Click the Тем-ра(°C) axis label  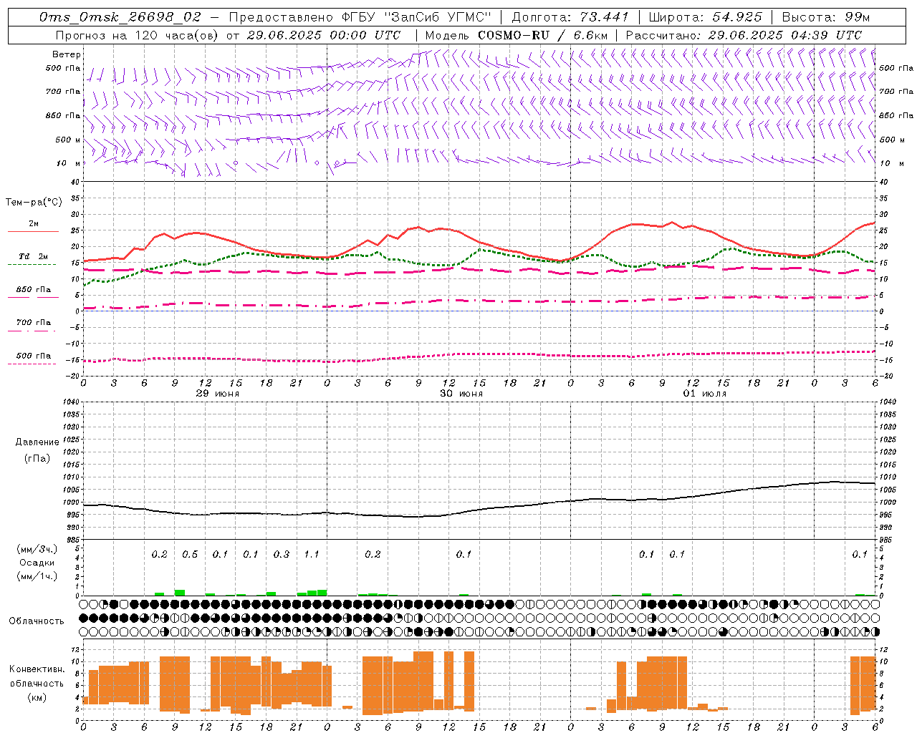(34, 203)
